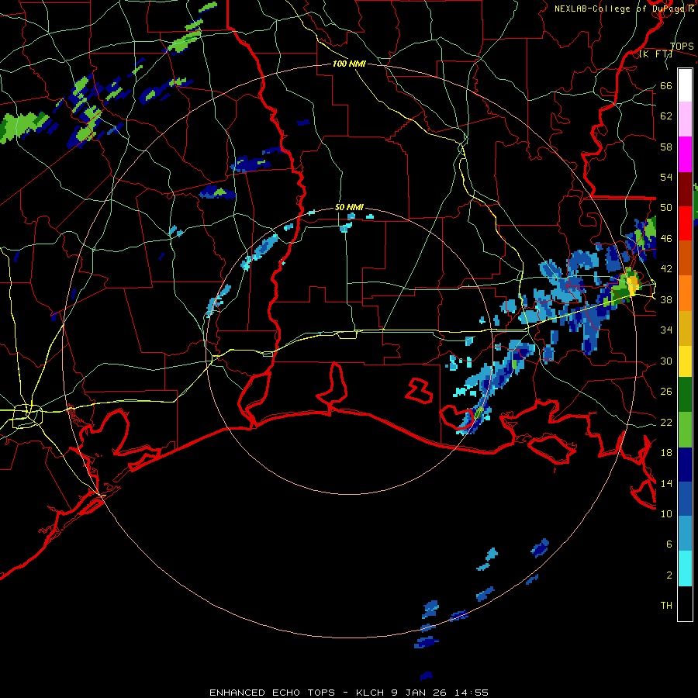
Task: Pick the bright red legend swatch
Action: (685, 223)
